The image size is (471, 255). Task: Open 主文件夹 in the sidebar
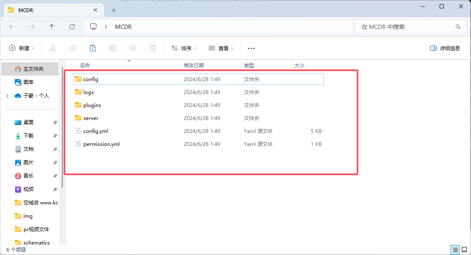tap(30, 69)
